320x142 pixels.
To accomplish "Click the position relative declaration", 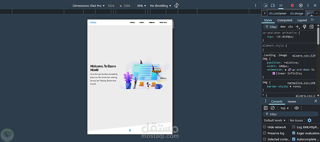I will (283, 63).
